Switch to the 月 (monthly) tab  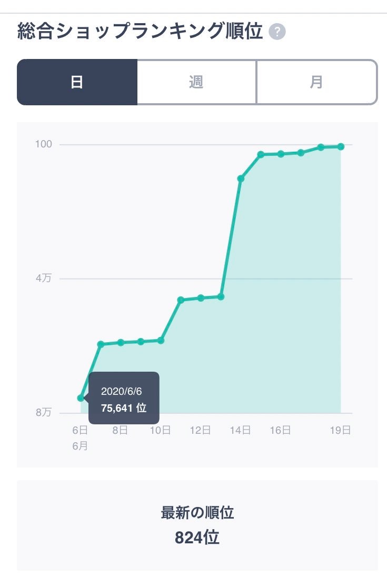pyautogui.click(x=316, y=82)
